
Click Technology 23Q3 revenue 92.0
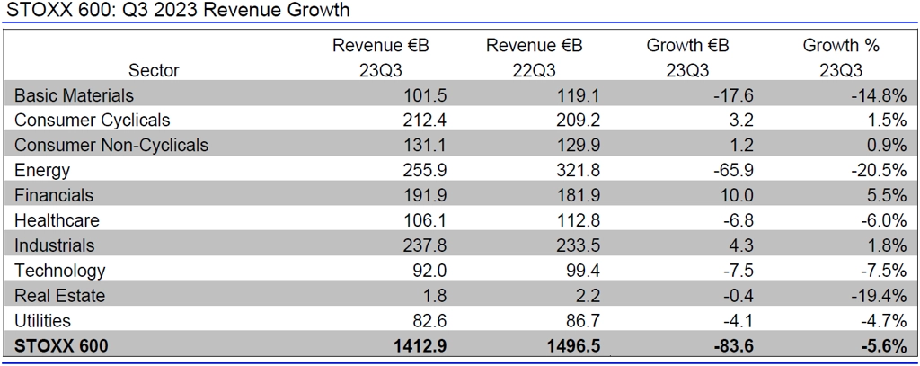[429, 271]
